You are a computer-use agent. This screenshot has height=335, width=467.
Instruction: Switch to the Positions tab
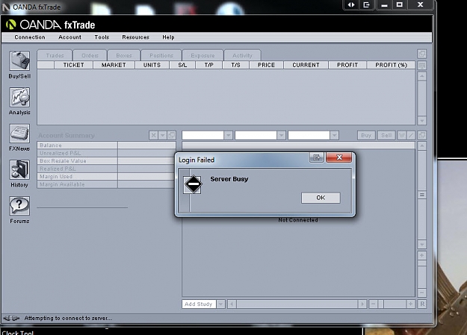click(161, 56)
